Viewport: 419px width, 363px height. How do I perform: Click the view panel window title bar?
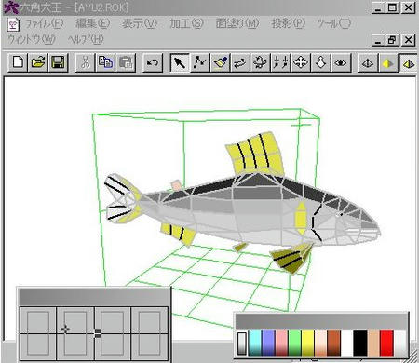point(94,297)
